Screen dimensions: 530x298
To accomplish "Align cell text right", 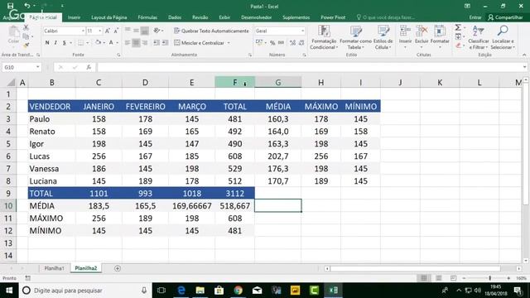I will [x=144, y=43].
